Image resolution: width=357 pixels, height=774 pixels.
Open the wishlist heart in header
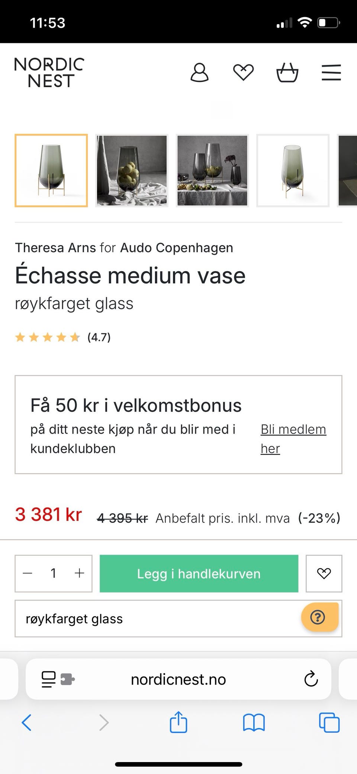click(x=243, y=72)
